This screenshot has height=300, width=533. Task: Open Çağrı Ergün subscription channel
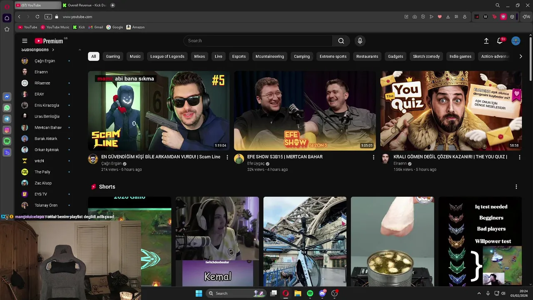(x=46, y=61)
